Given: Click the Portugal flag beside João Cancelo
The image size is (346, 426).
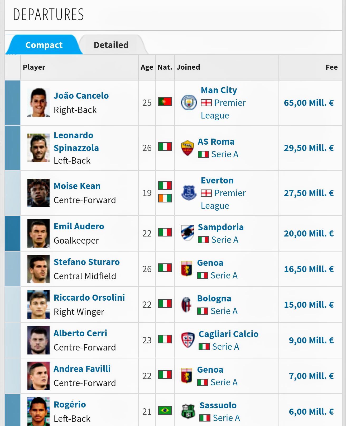Looking at the screenshot, I should coord(165,102).
